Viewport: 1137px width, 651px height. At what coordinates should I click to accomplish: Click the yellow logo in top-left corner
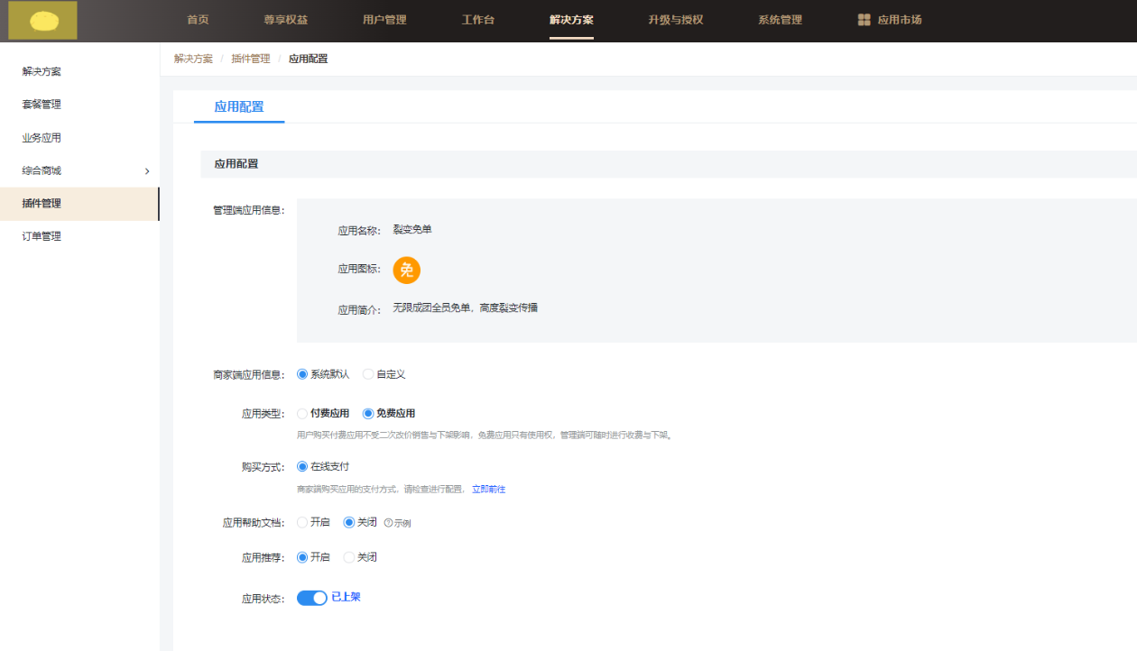tap(42, 20)
